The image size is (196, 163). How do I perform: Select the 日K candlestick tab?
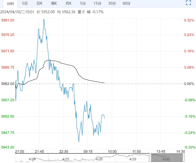click(39, 3)
